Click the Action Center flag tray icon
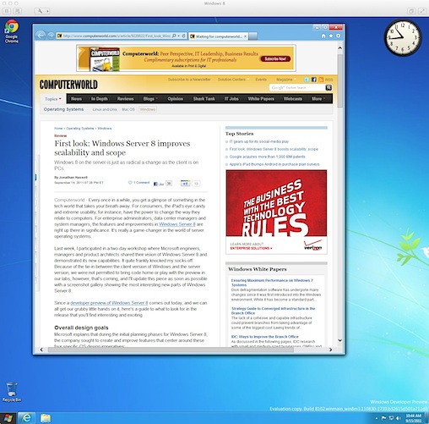 click(383, 418)
